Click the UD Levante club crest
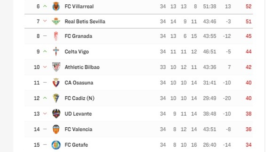This screenshot has height=152, width=267. coord(56,114)
